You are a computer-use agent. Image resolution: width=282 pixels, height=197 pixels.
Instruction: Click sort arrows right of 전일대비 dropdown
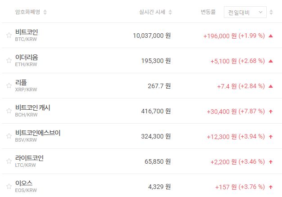271,12
